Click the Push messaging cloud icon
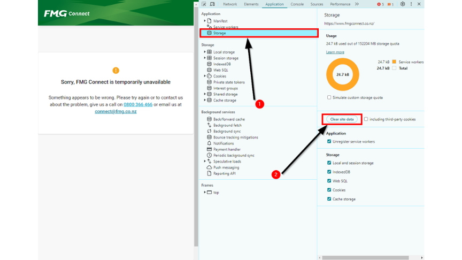Screen dimensions: 462x260 pos(209,167)
